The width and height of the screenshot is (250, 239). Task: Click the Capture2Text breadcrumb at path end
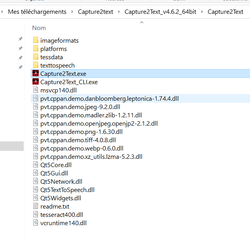click(x=225, y=12)
